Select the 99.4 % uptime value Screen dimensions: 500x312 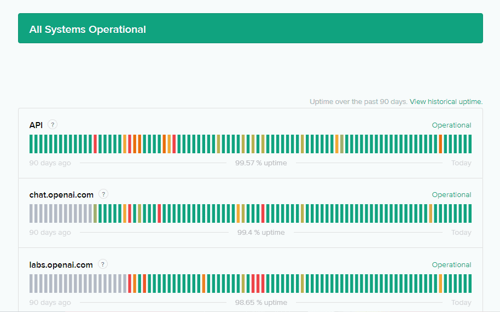click(261, 232)
